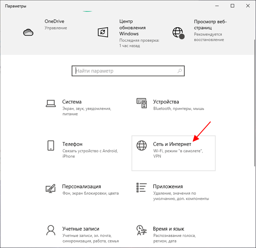Click the globe icon for Сеть и Интернет
The height and width of the screenshot is (248, 256).
[x=141, y=145]
